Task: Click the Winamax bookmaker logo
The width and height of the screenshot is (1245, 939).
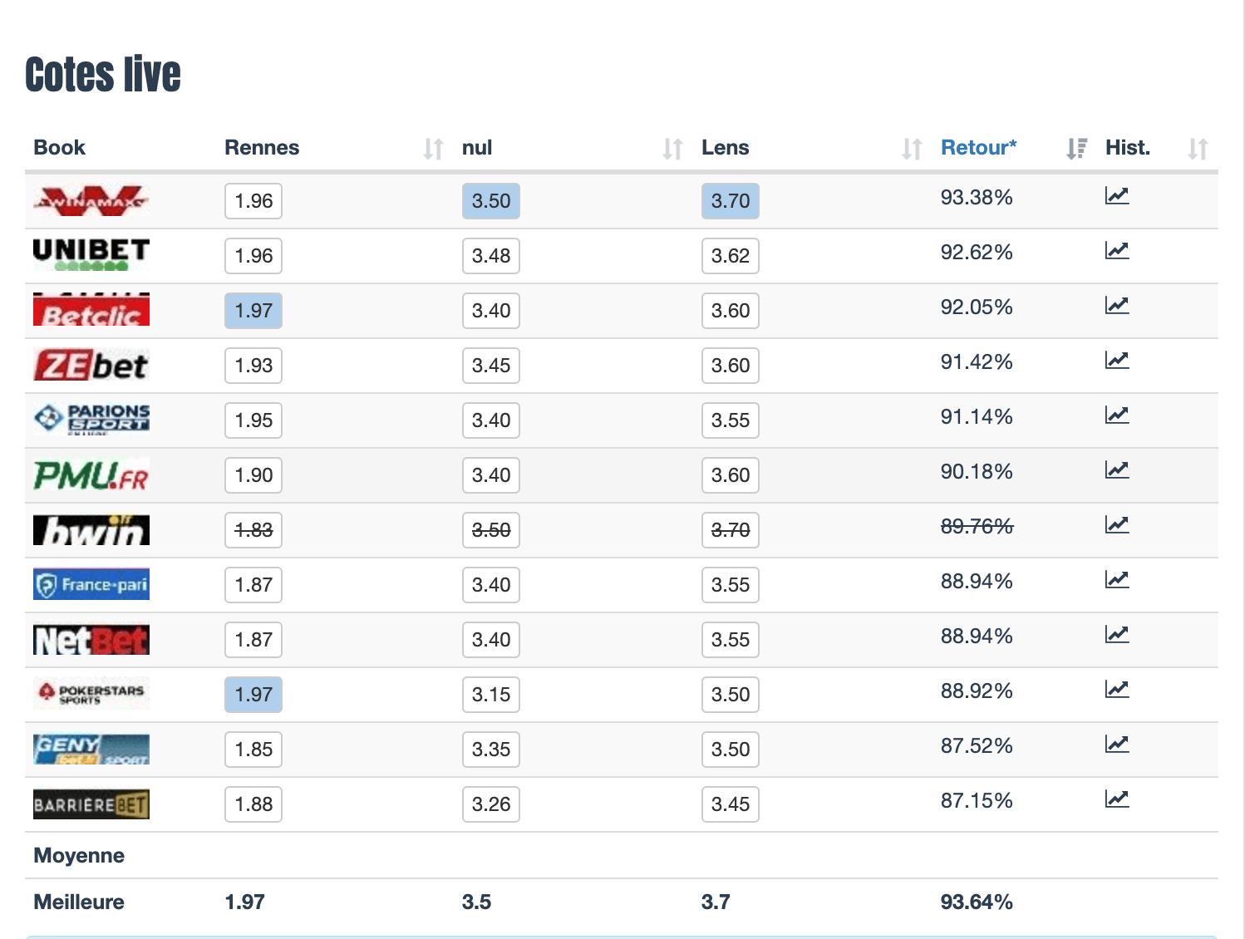Action: [91, 200]
